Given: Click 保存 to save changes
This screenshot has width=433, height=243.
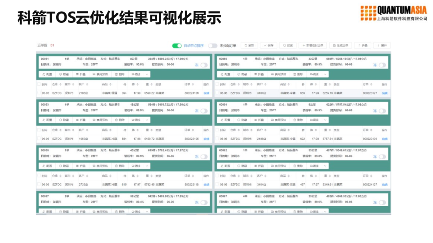Looking at the screenshot, I should click(x=270, y=45).
